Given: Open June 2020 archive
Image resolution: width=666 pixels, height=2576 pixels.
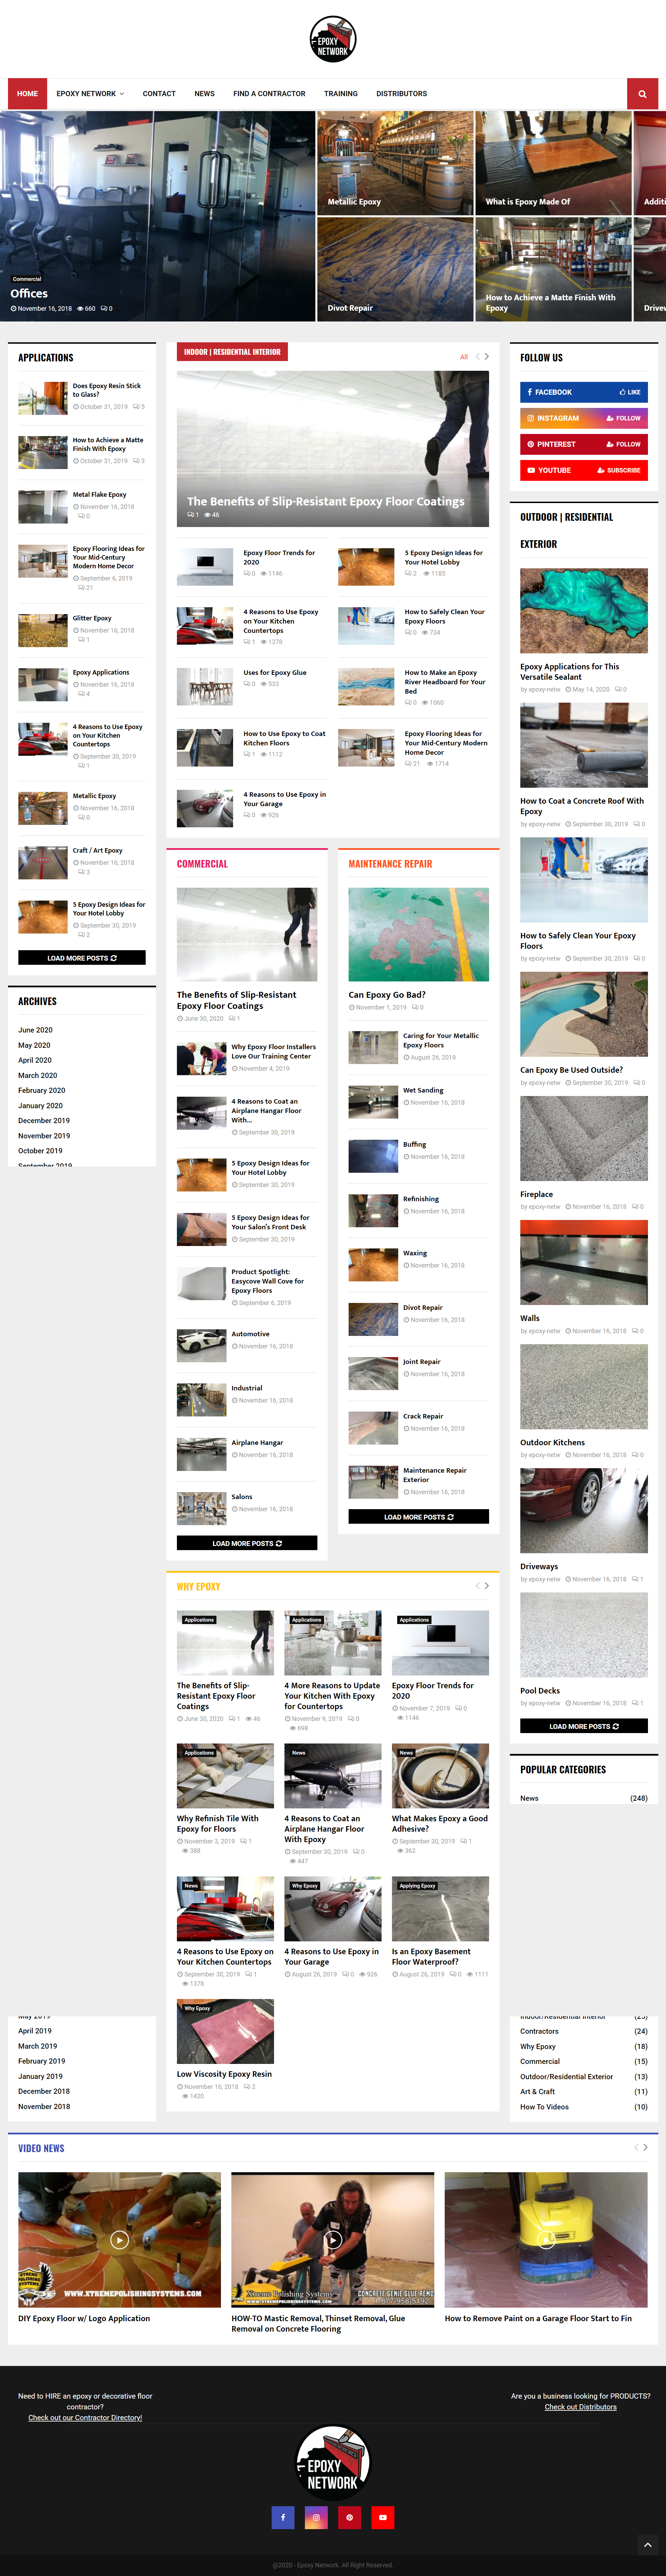Looking at the screenshot, I should [35, 1030].
